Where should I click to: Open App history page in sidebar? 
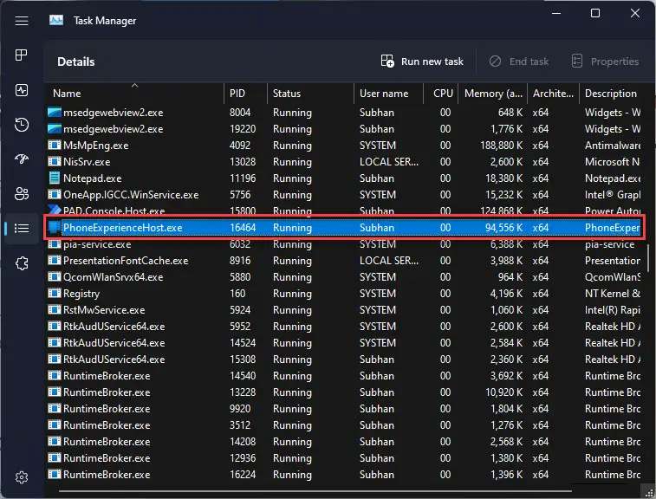pyautogui.click(x=22, y=125)
